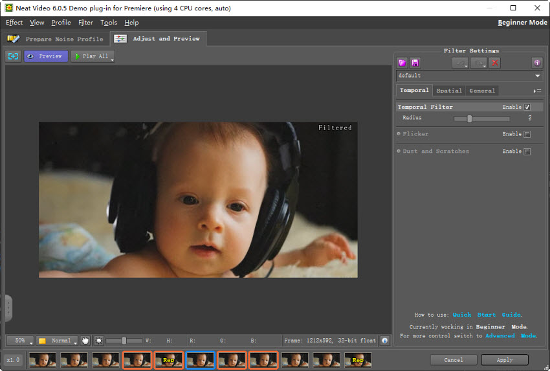Open the Tools menu
Screen dimensions: 550x371
point(109,23)
